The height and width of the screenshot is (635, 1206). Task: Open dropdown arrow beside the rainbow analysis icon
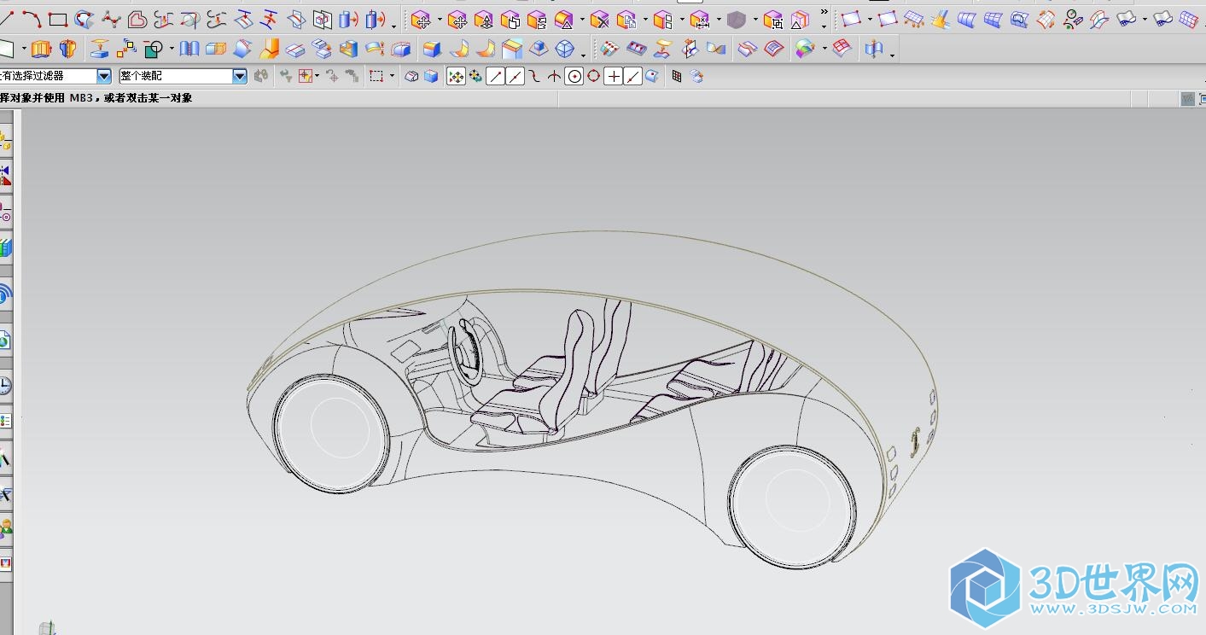click(824, 50)
